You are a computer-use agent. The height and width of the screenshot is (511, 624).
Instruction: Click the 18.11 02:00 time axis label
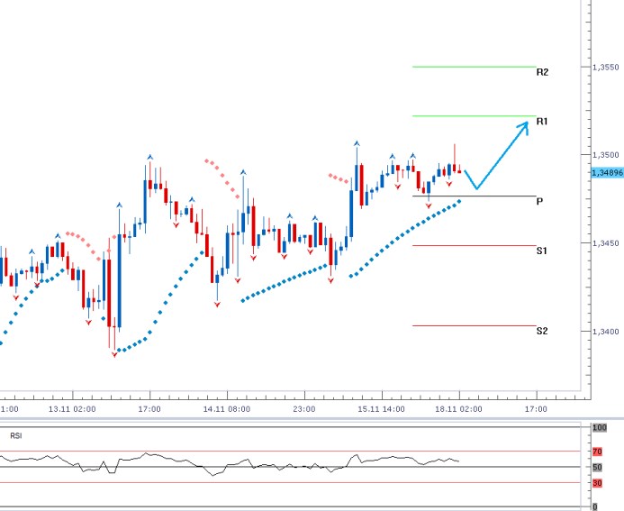(x=458, y=409)
